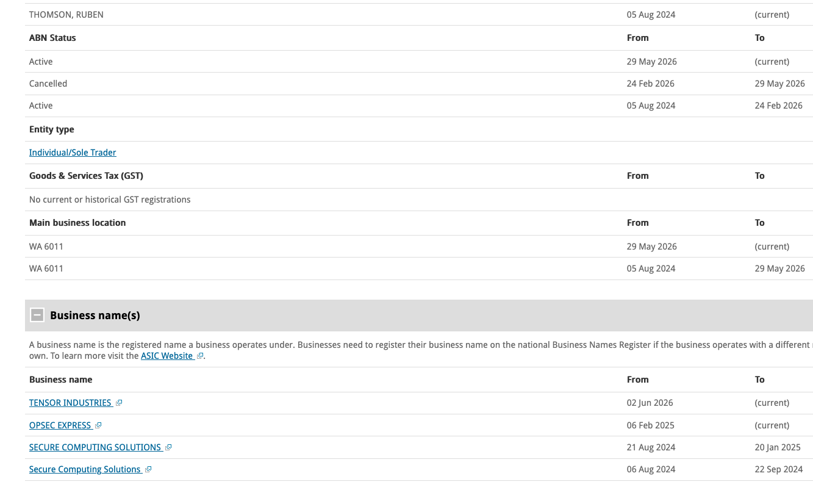The width and height of the screenshot is (813, 487).
Task: Click external link icon next to OPSEC EXPRESS
Action: [x=98, y=425]
